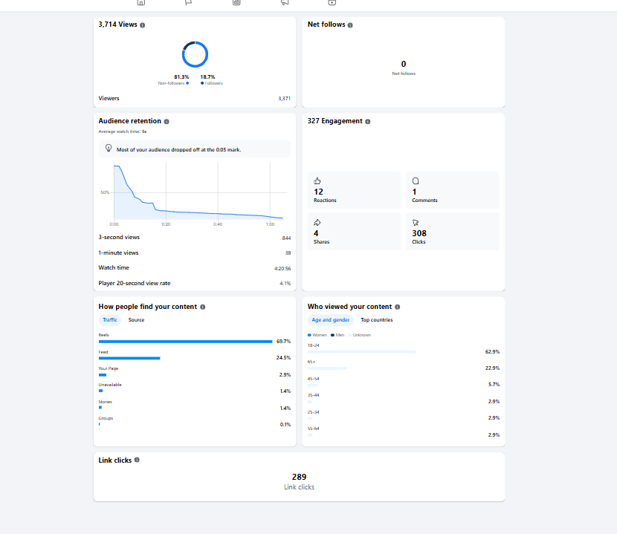Click info icon beside Who viewed your content

tap(398, 307)
